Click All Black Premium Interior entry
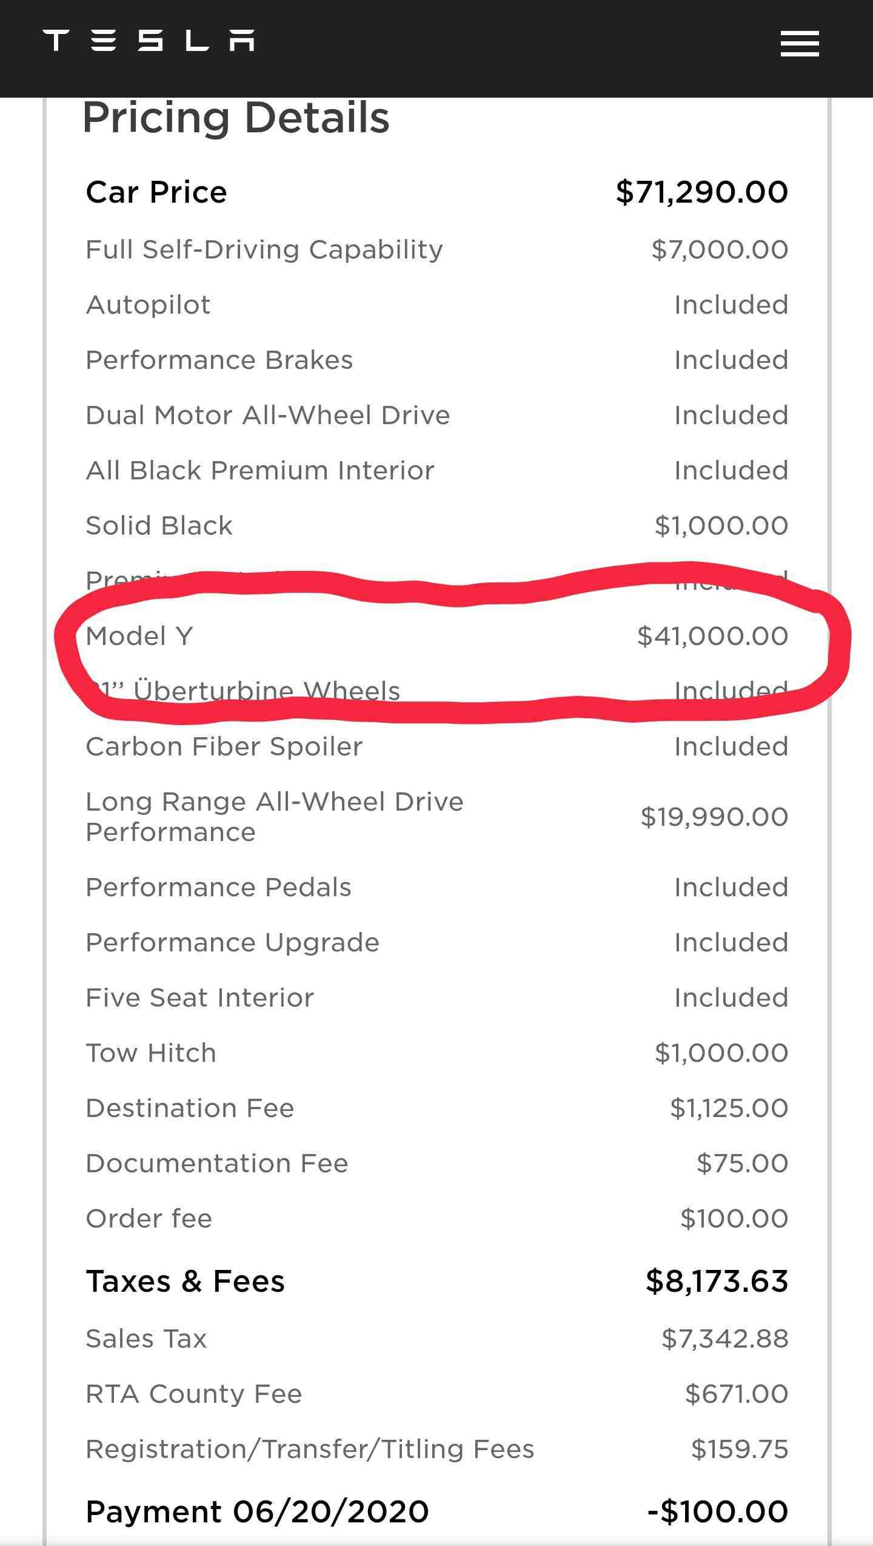873x1546 pixels. pos(436,470)
